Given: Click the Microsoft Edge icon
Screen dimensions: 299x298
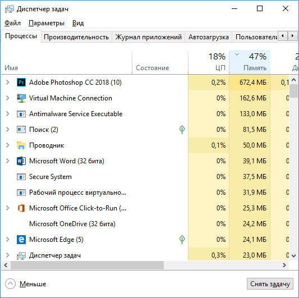Looking at the screenshot, I should (x=21, y=240).
